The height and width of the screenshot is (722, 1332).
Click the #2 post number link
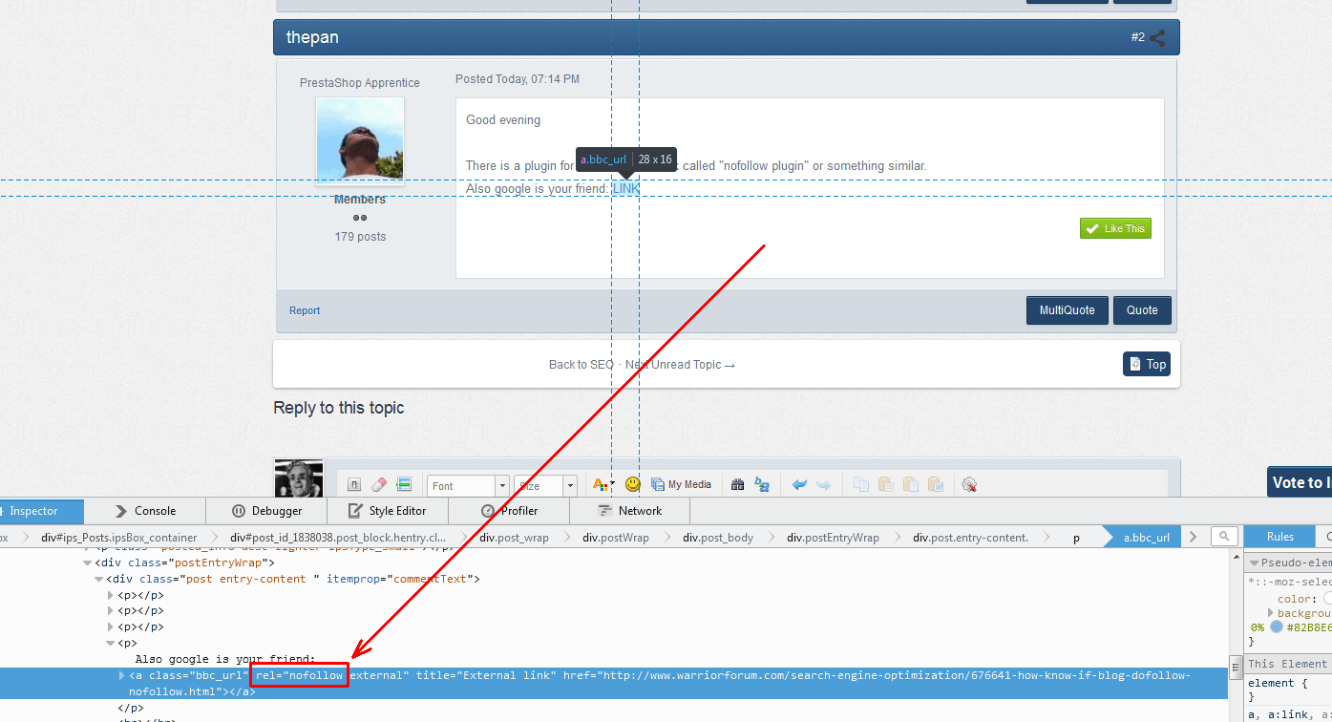[1138, 37]
